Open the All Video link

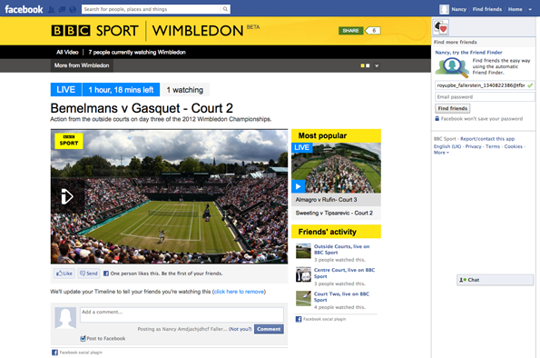67,52
